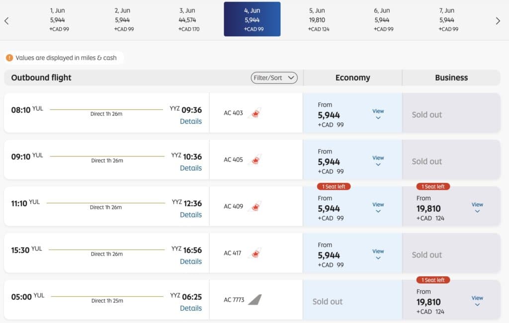Click the previous dates left arrow

[x=6, y=21]
